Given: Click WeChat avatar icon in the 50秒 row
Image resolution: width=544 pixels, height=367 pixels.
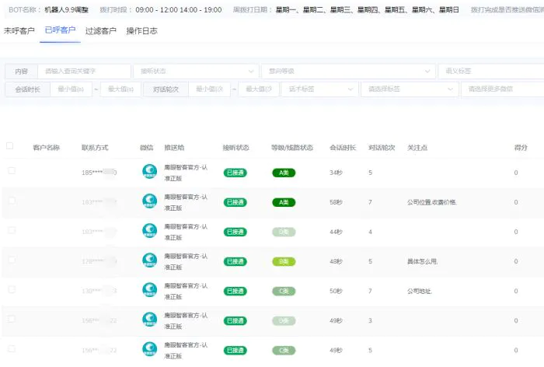Looking at the screenshot, I should 148,291.
